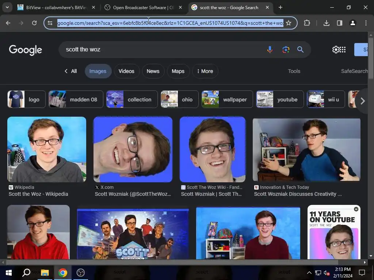Filter images by ohio chip
The width and height of the screenshot is (374, 280).
point(180,99)
